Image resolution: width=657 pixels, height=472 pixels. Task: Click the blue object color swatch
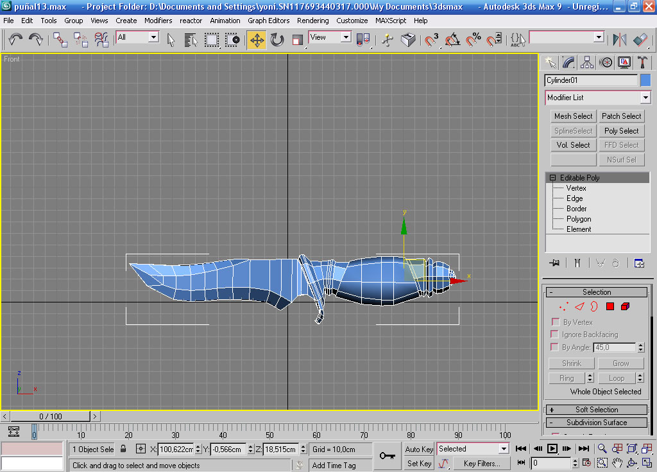click(x=645, y=80)
